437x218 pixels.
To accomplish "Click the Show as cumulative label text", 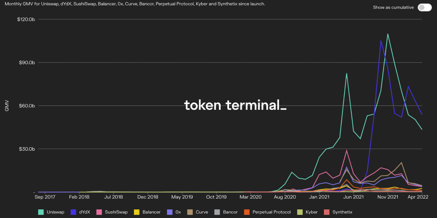I will (393, 7).
